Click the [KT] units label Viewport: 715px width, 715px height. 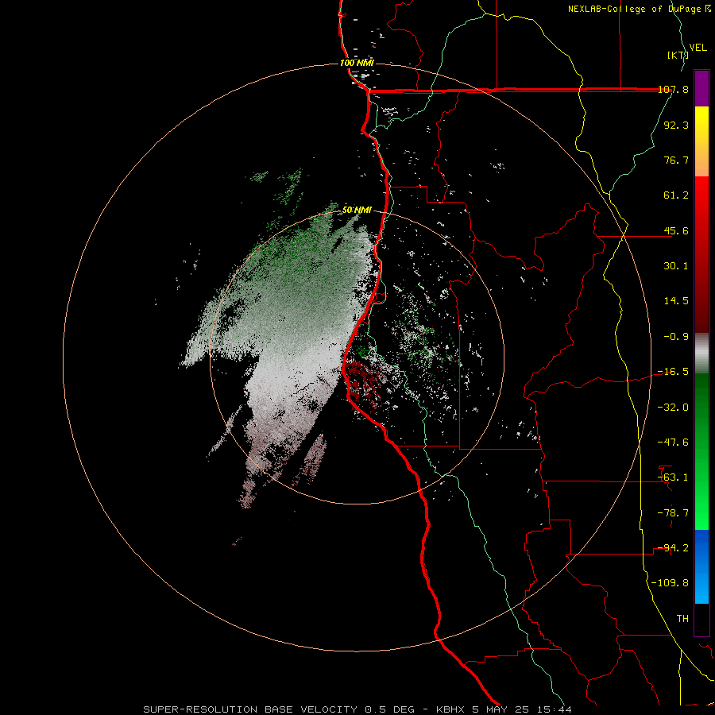[678, 56]
